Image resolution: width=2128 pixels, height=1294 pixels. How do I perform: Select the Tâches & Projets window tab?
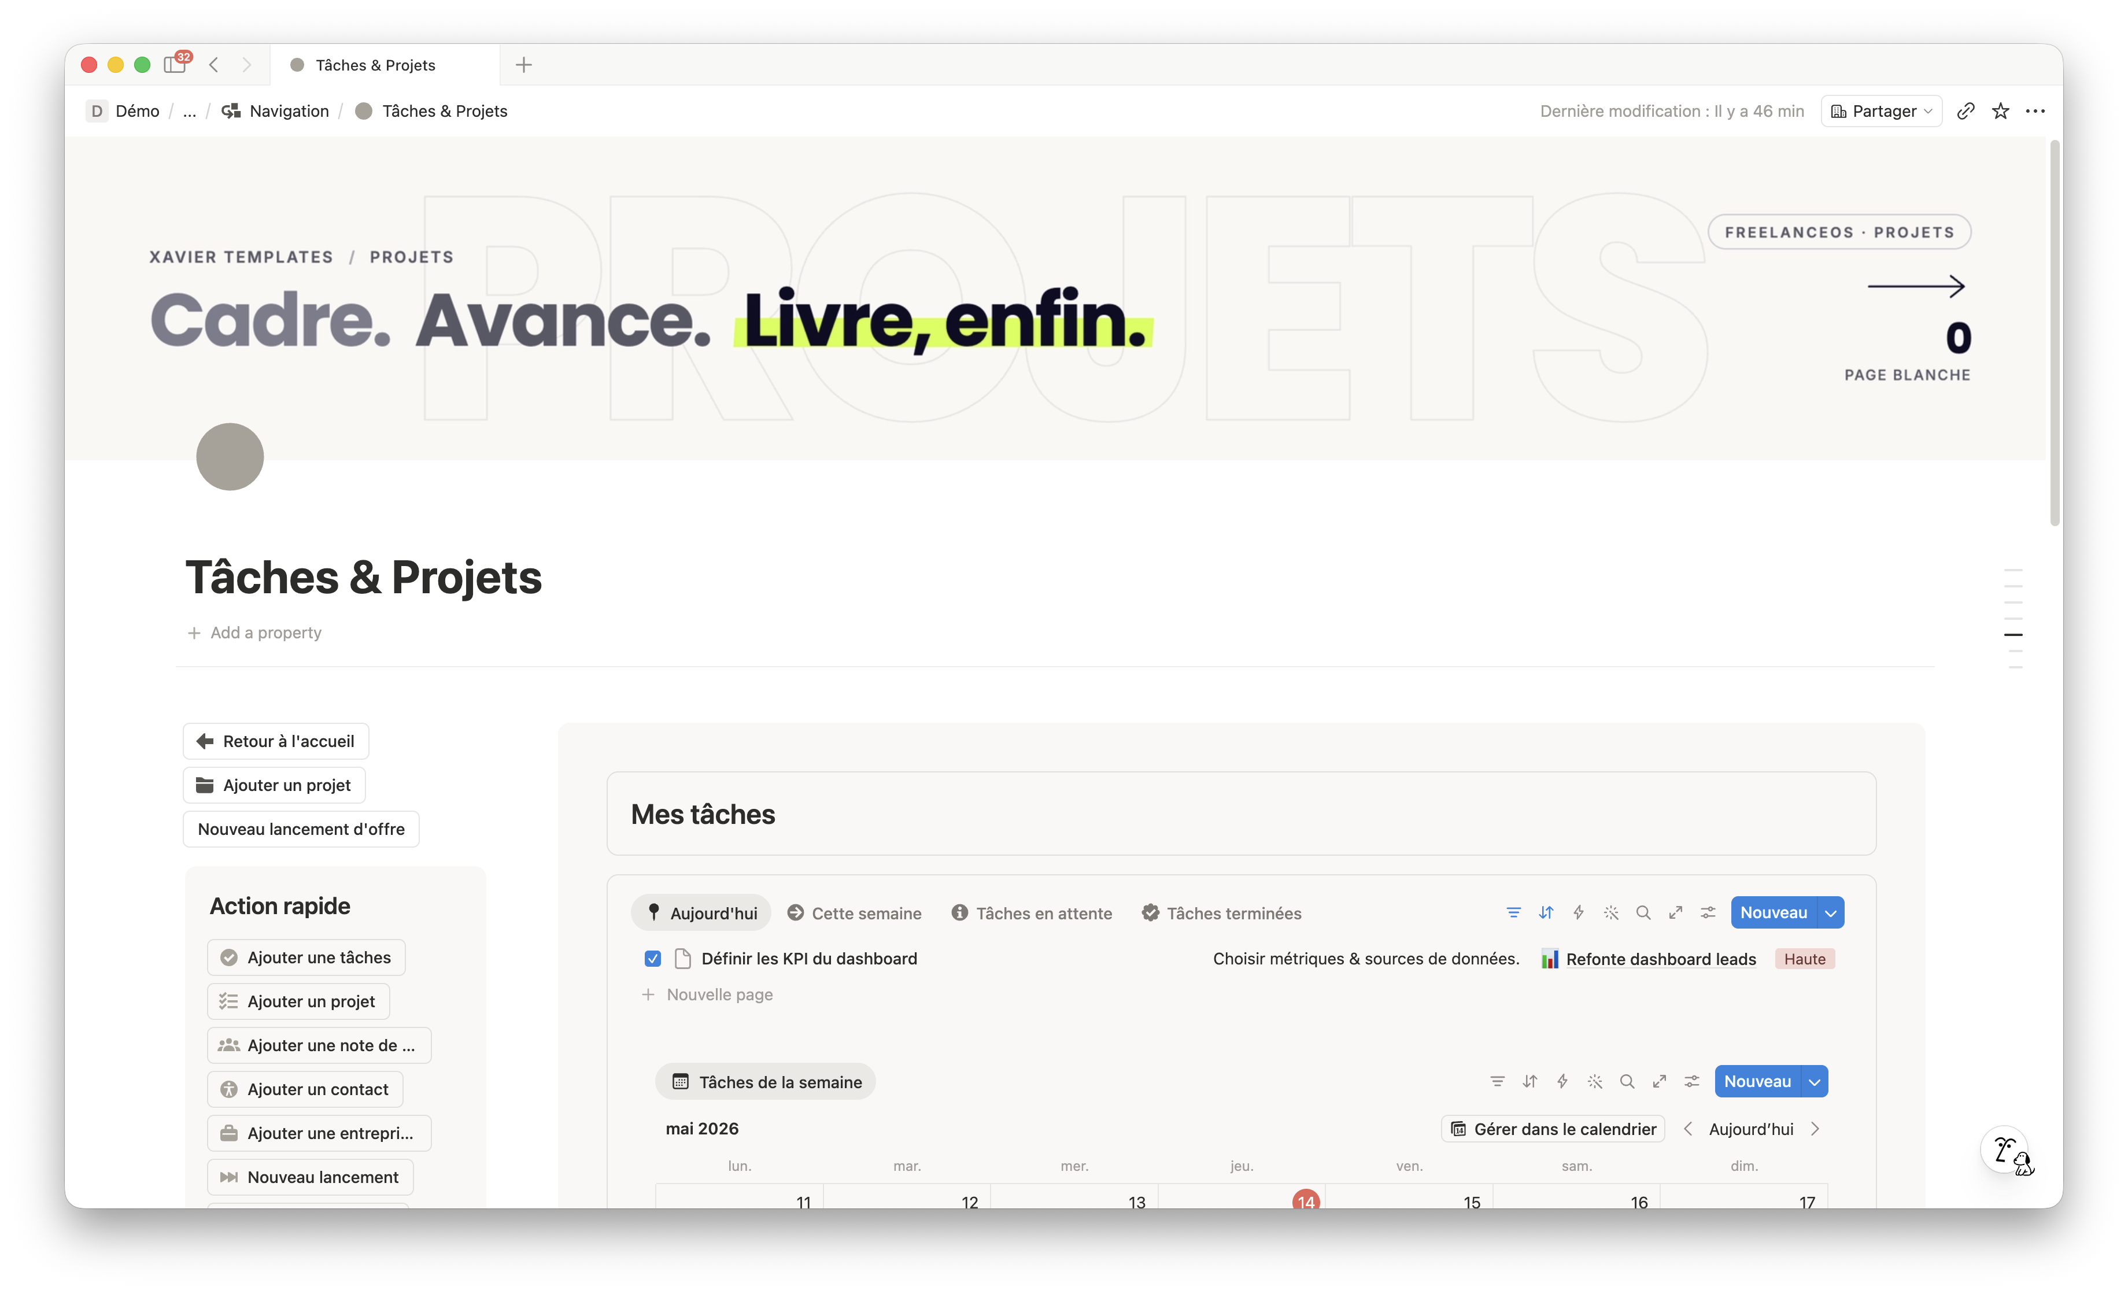pyautogui.click(x=385, y=65)
